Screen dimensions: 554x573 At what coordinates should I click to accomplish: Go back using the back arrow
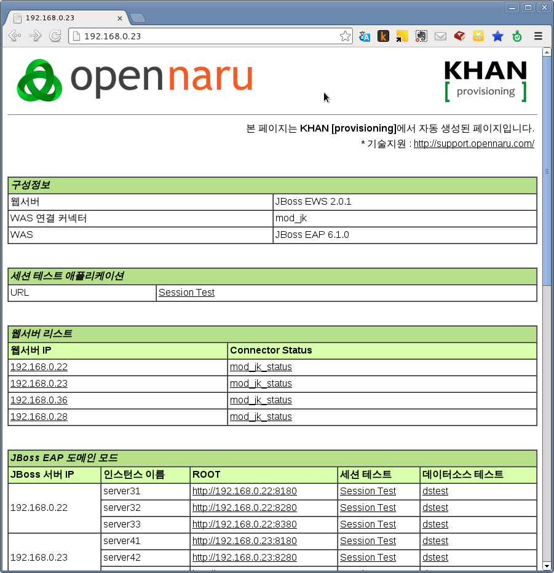pos(15,36)
